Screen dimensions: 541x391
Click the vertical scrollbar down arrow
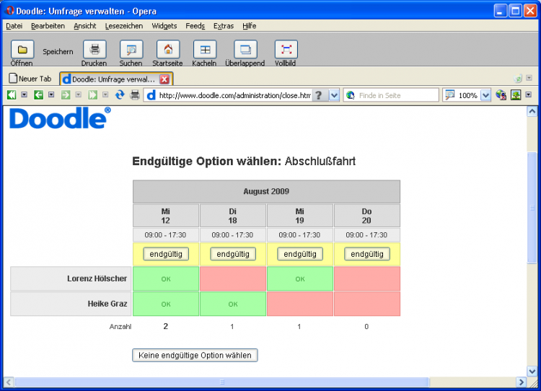(532, 372)
